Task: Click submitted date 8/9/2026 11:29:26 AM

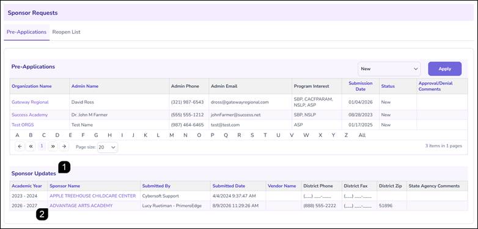Action: [x=235, y=206]
